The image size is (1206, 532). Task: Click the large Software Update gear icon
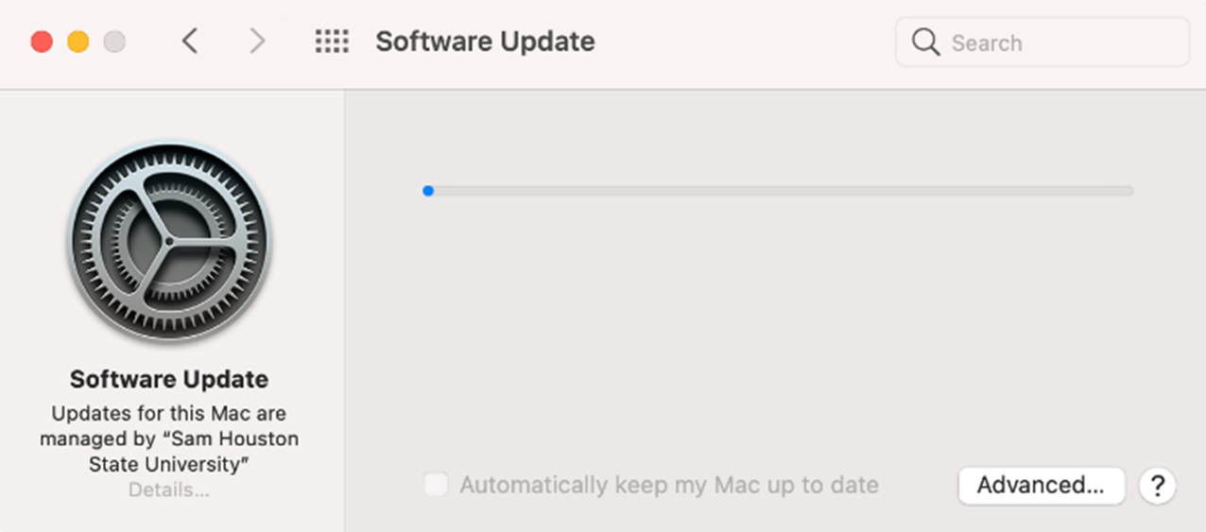169,242
